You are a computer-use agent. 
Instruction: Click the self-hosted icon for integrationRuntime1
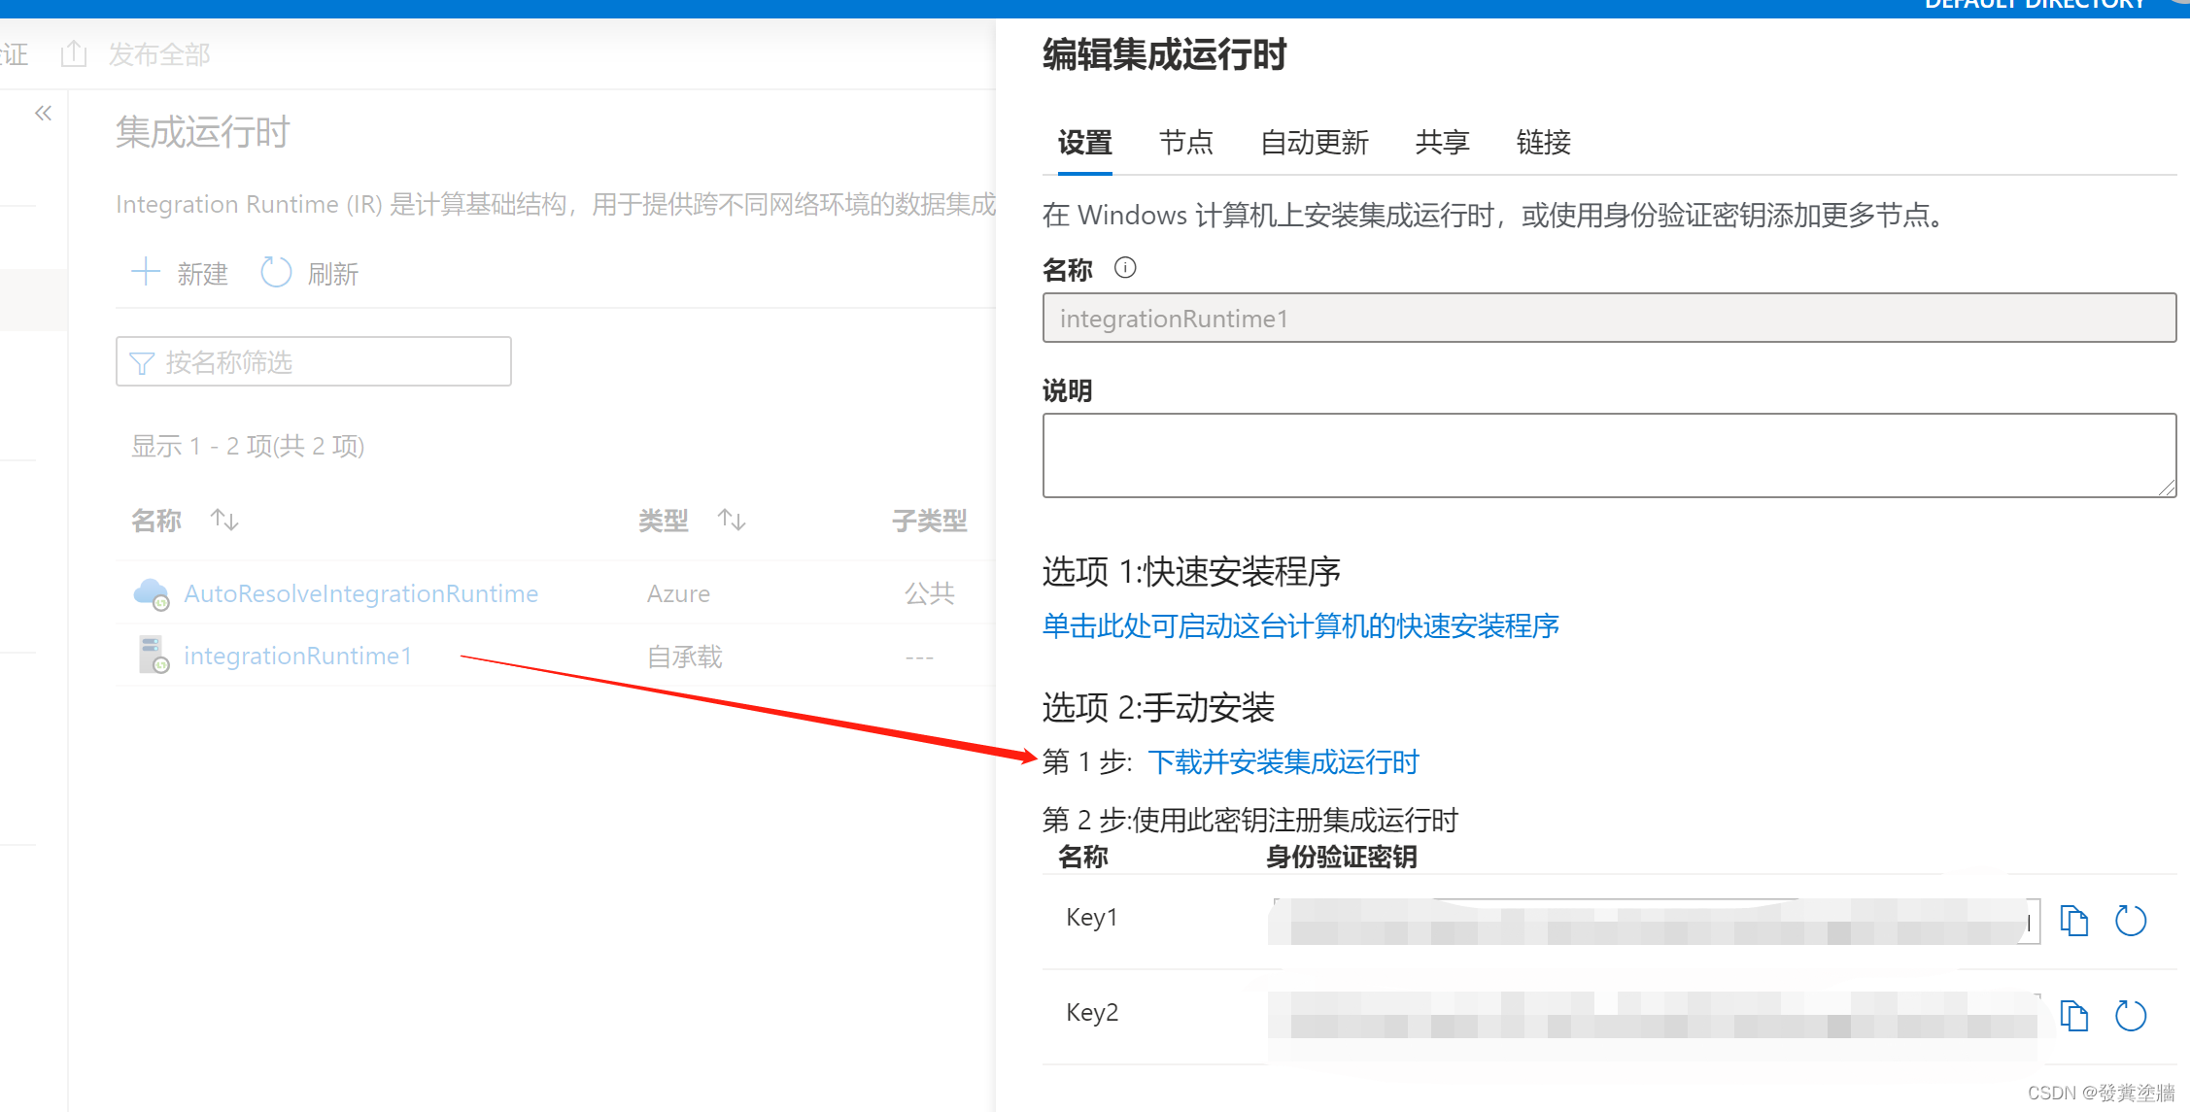tap(152, 654)
